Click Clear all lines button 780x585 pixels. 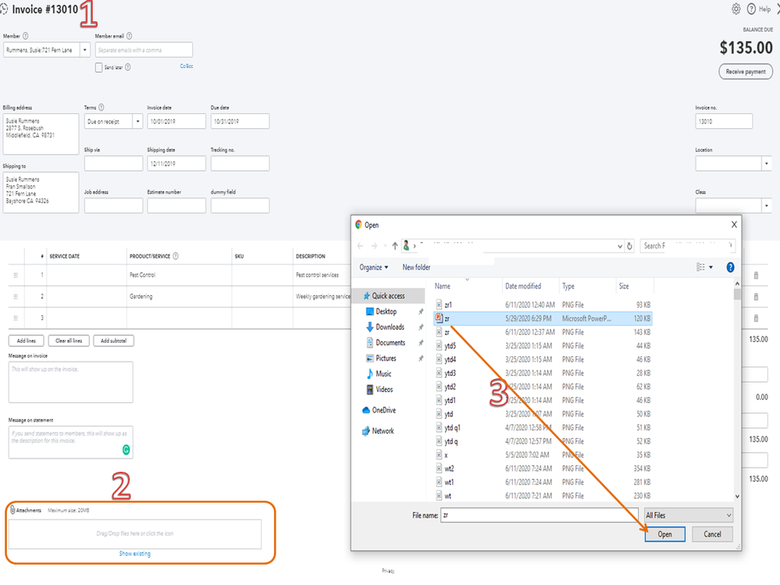tap(69, 341)
